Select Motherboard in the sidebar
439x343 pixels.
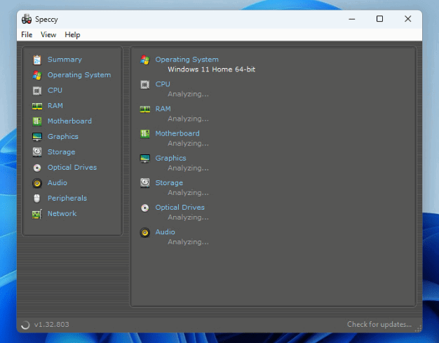(x=69, y=121)
